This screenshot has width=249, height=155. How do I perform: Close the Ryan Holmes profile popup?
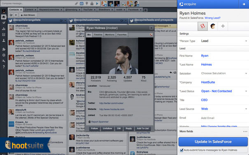151,28
